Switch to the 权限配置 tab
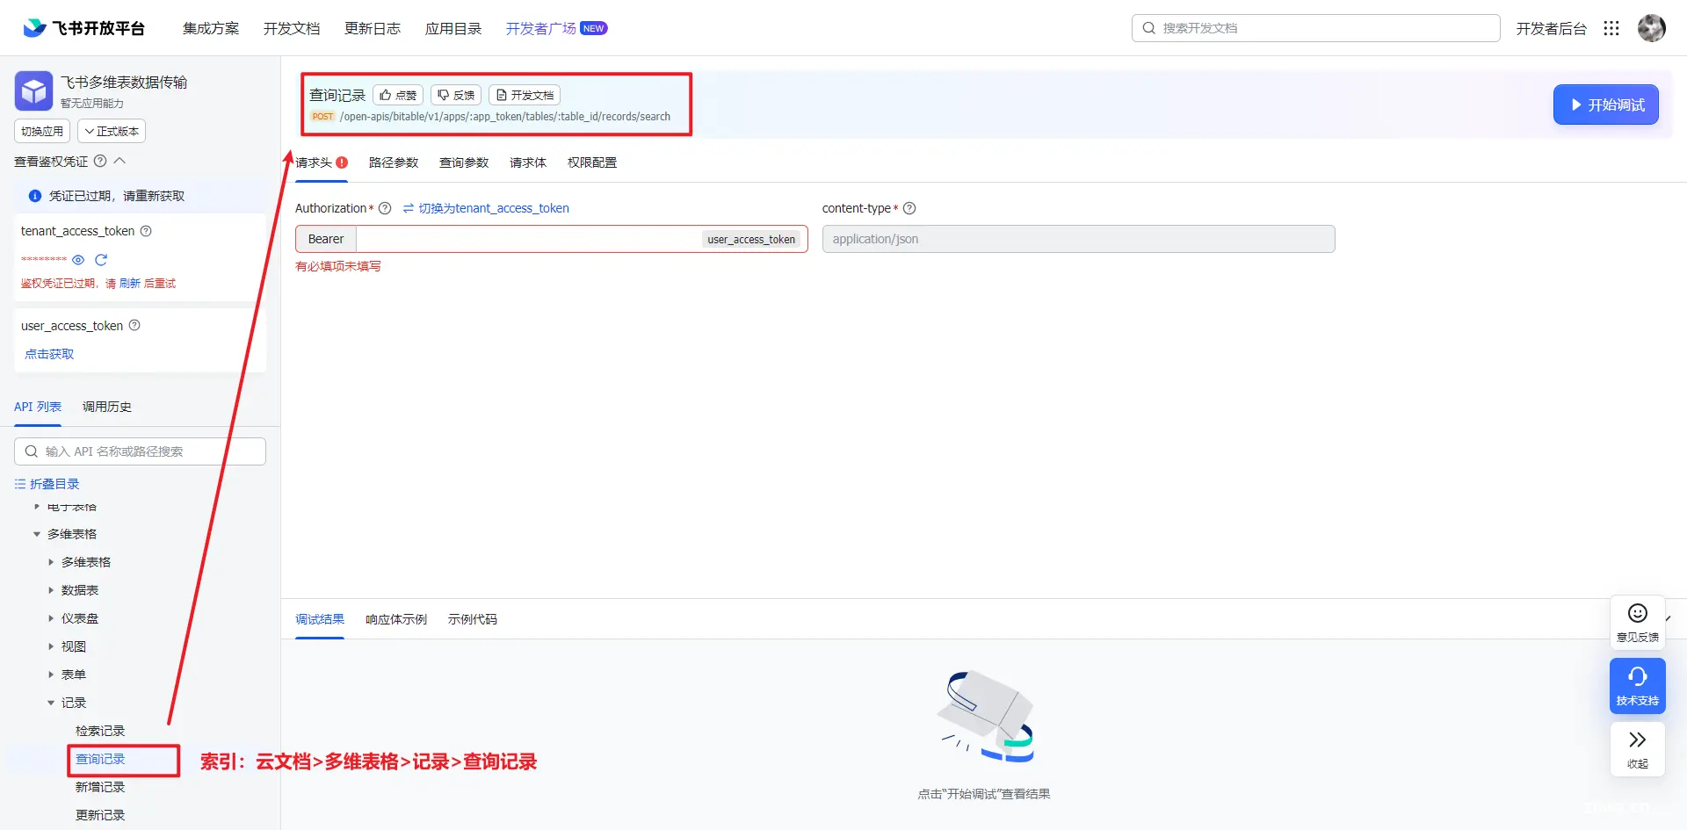This screenshot has height=830, width=1687. (592, 162)
